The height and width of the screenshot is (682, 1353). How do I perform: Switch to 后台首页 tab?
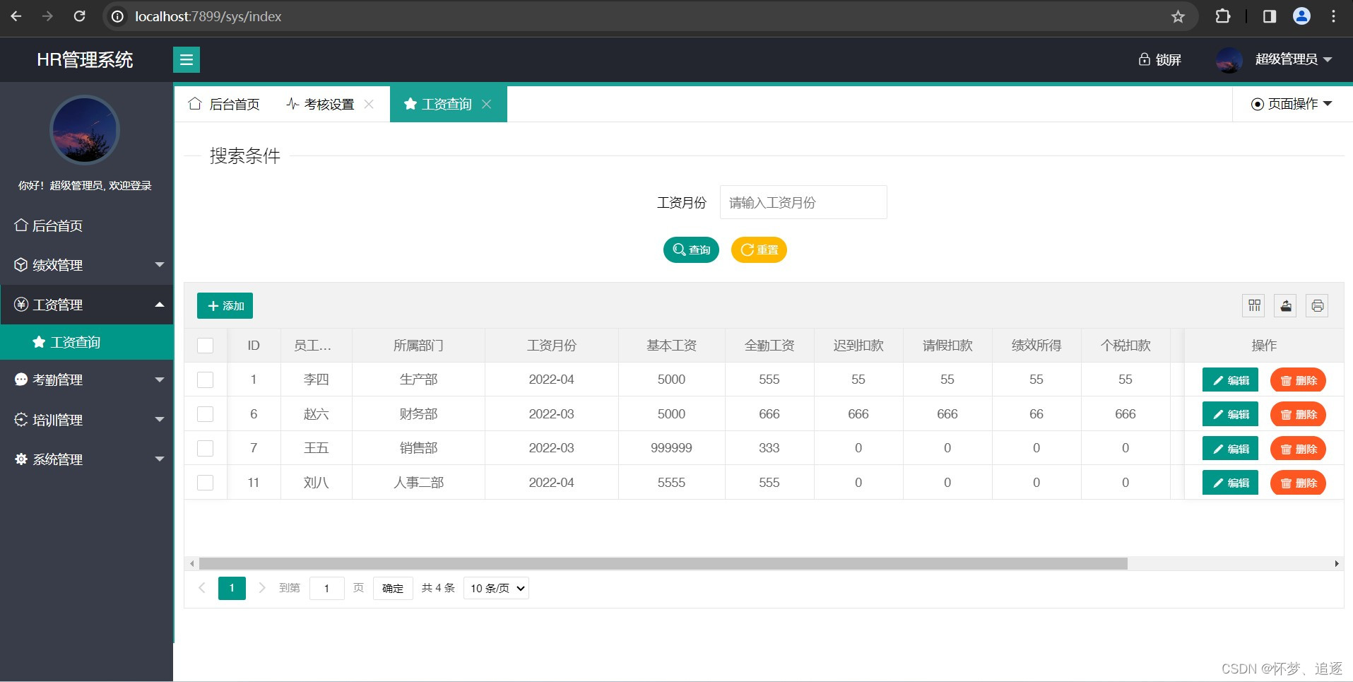[x=224, y=104]
